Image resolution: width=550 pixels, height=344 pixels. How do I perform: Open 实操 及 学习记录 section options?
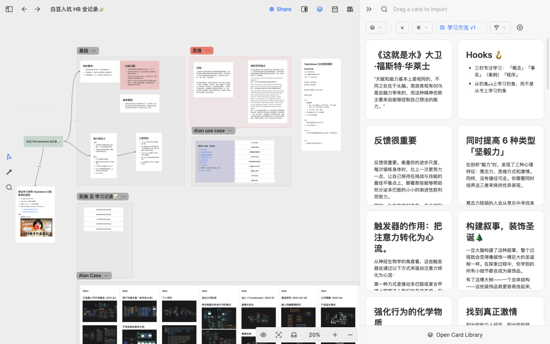[123, 197]
